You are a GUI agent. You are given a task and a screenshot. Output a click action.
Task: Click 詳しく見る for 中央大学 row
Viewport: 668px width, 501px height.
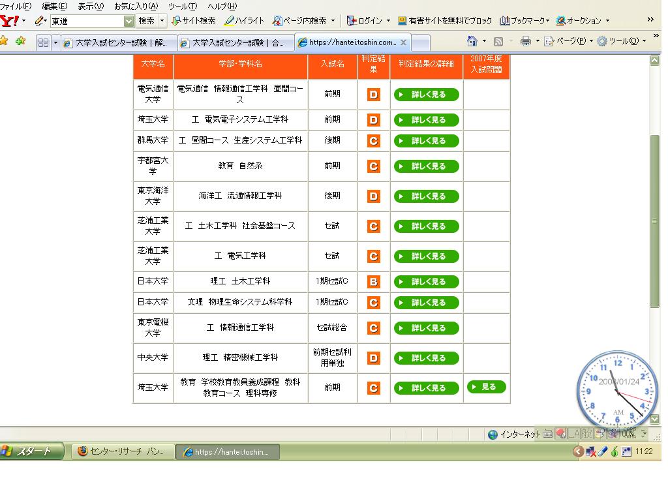(x=426, y=358)
